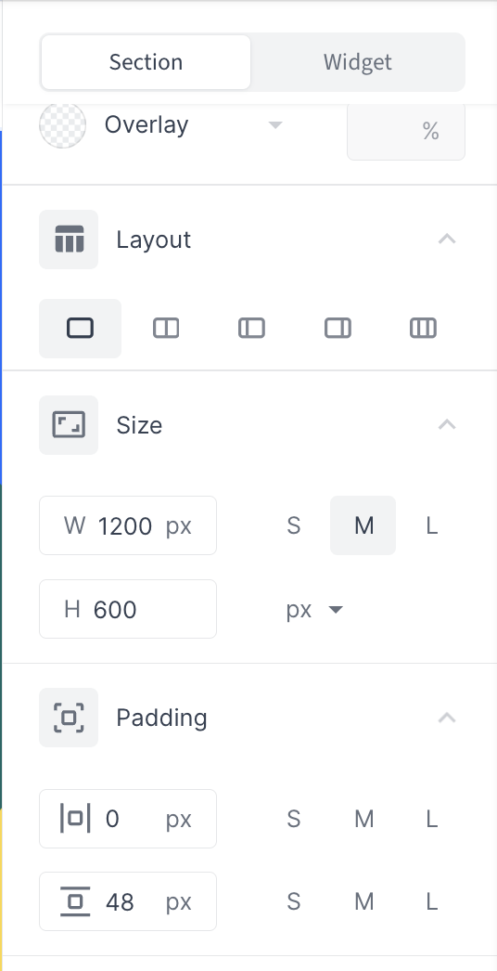Open the Overlay dropdown arrow
497x971 pixels.
275,125
